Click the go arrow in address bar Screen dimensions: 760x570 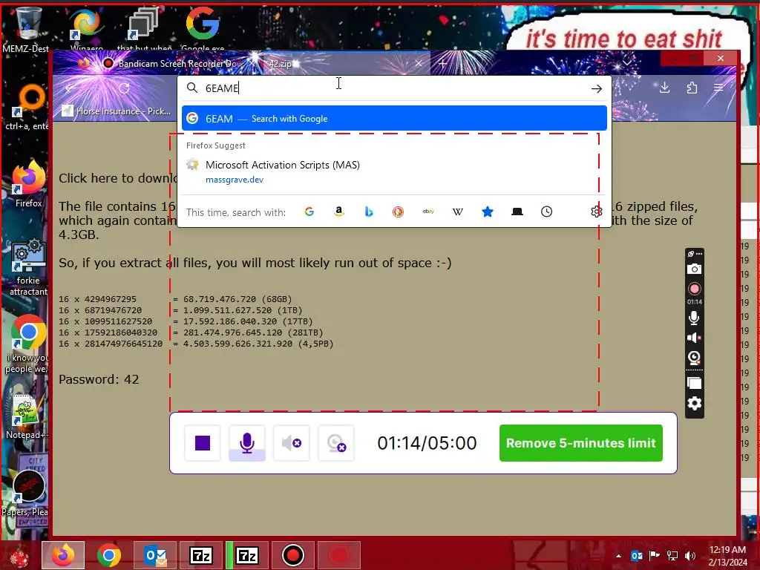[x=596, y=88]
